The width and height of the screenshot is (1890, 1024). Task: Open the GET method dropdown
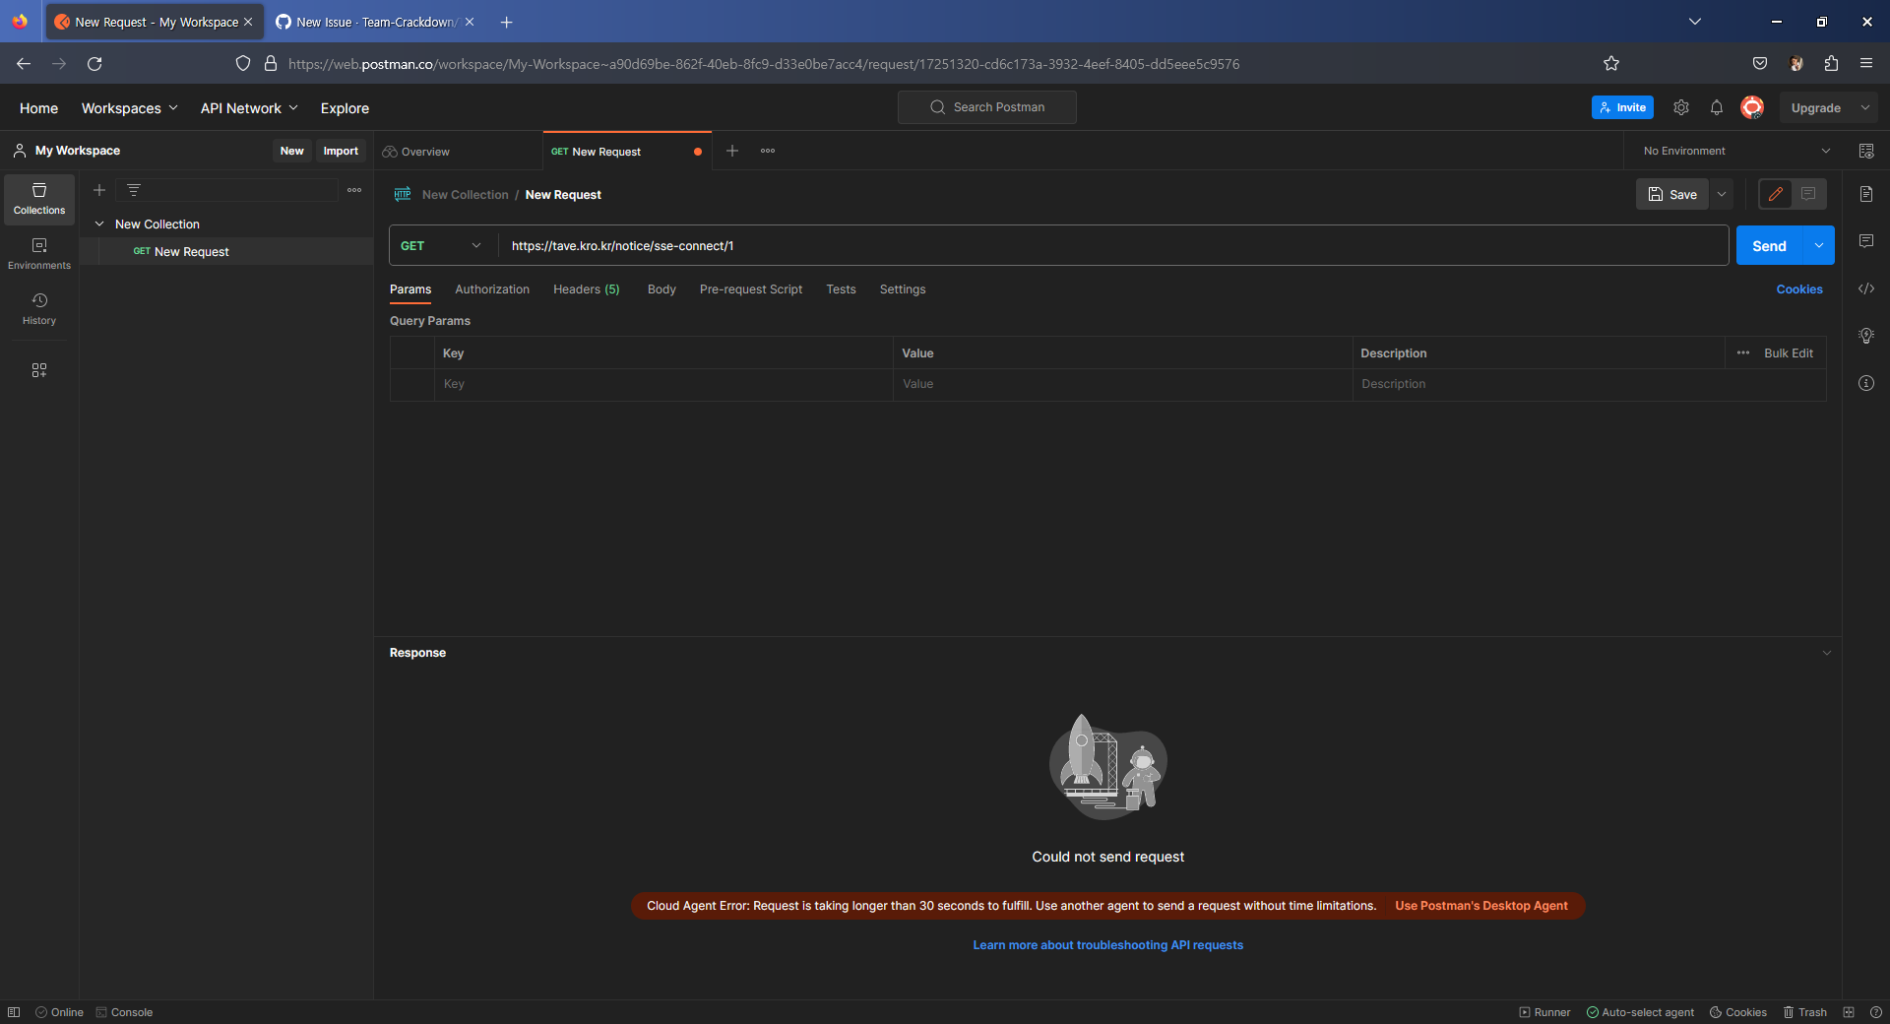pos(443,246)
